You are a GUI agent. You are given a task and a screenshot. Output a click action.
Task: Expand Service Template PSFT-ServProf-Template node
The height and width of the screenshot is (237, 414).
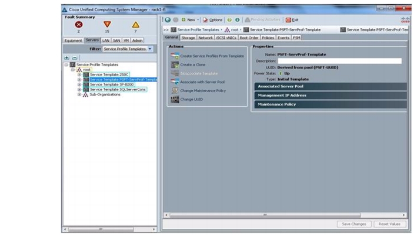(79, 80)
